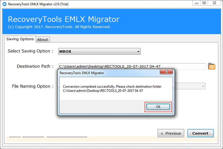Viewport: 223px width, 149px height.
Task: Start conversion with the Convert button
Action: click(x=200, y=133)
